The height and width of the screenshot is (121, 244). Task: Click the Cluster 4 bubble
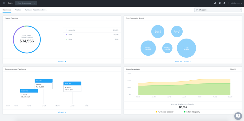177,32
